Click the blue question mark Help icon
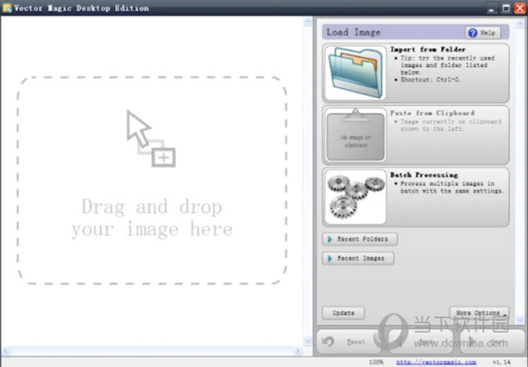 (473, 32)
